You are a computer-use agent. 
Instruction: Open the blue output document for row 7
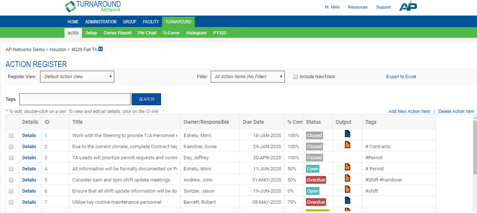tap(348, 201)
